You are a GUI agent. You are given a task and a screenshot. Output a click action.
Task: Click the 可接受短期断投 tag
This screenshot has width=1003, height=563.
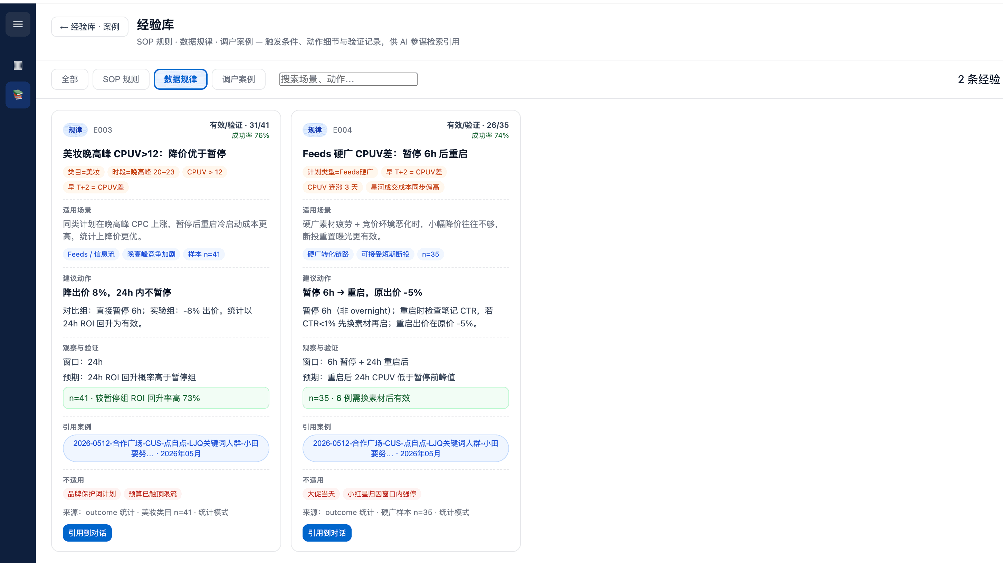click(385, 254)
